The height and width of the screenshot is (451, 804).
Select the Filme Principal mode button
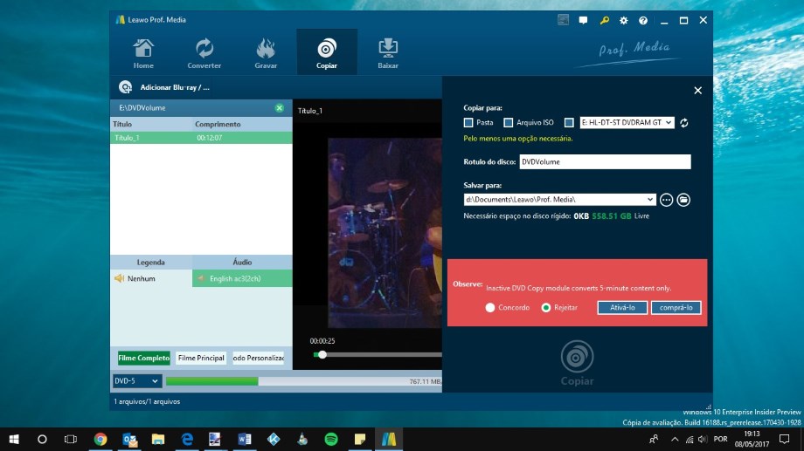pyautogui.click(x=201, y=358)
